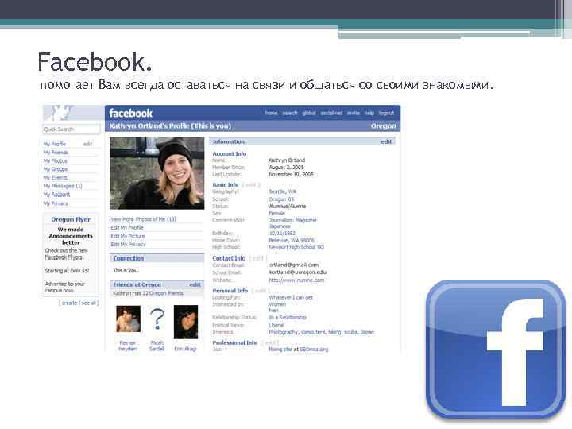
Task: Open My Photos in the sidebar
Action: click(55, 160)
